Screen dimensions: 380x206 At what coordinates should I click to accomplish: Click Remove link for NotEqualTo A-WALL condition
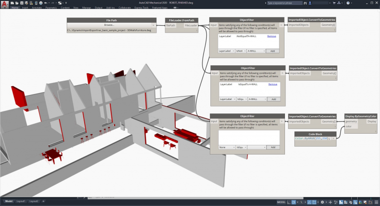click(272, 37)
